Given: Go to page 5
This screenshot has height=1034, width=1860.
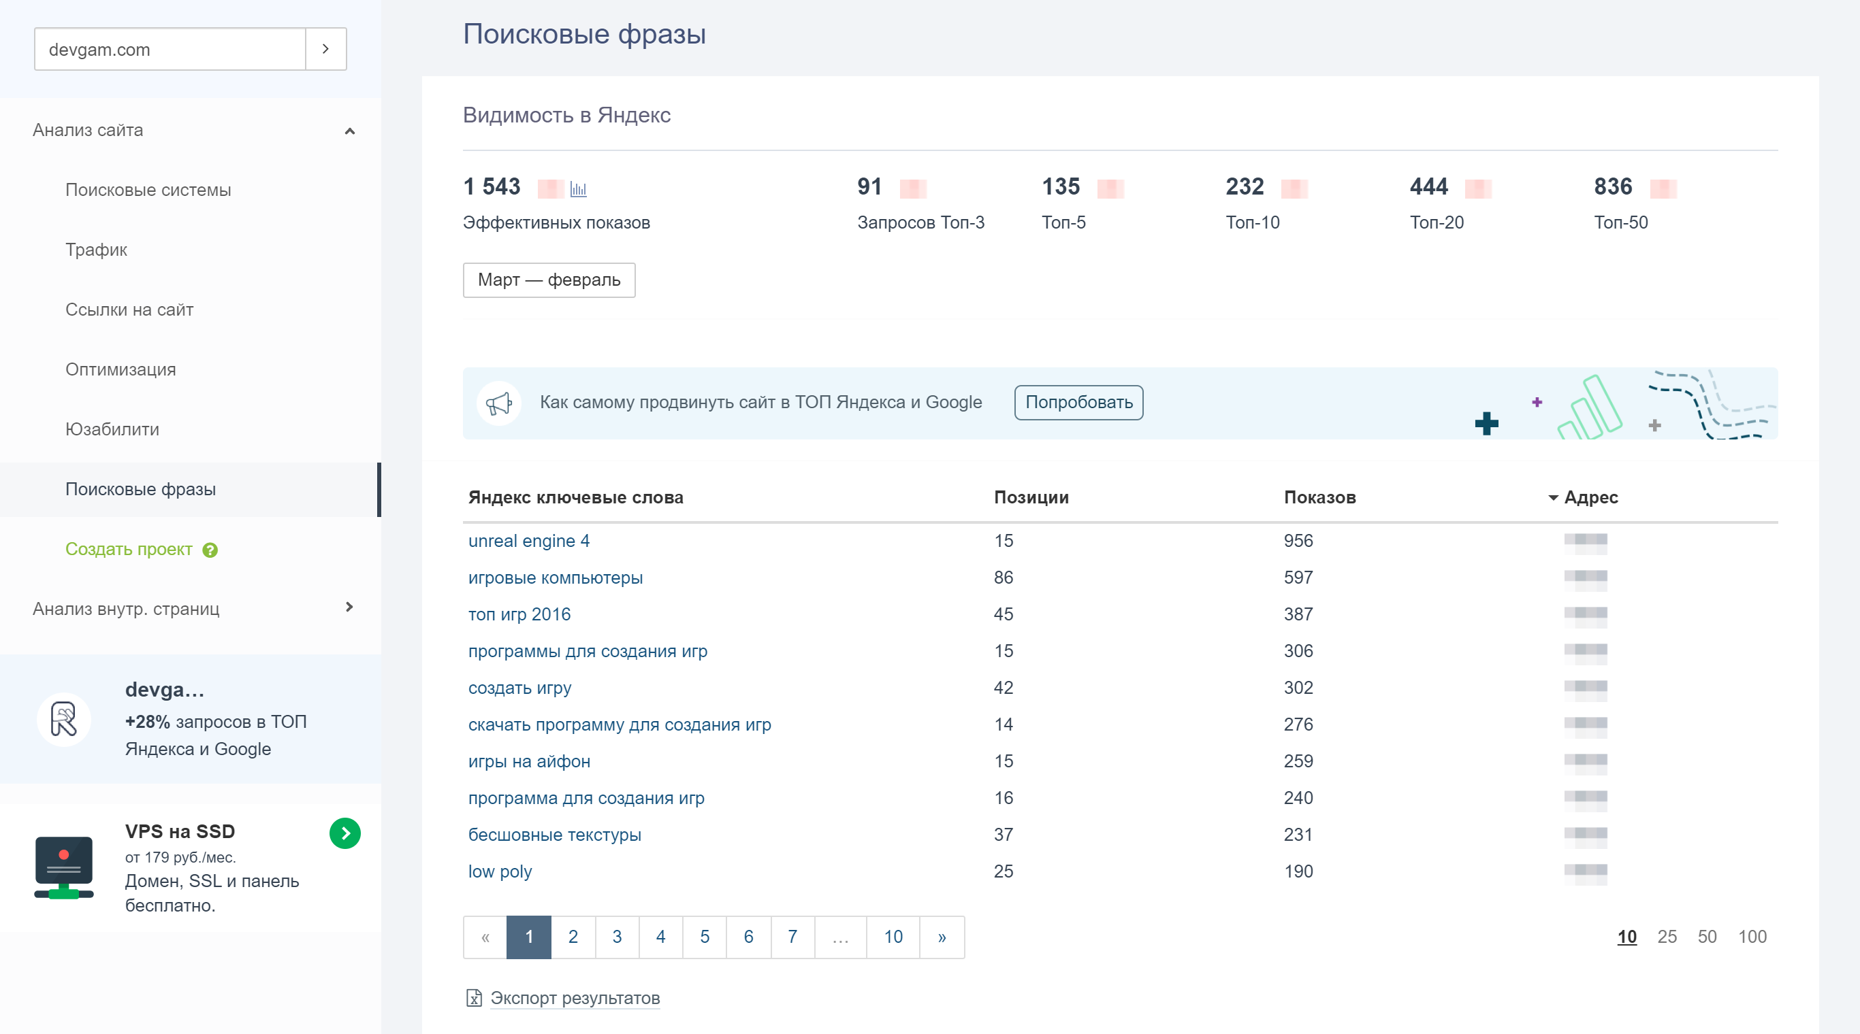Looking at the screenshot, I should (x=705, y=937).
